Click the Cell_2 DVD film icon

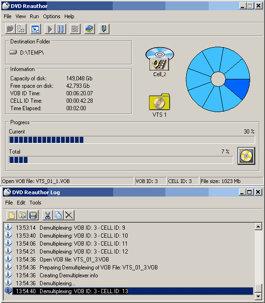pyautogui.click(x=160, y=59)
